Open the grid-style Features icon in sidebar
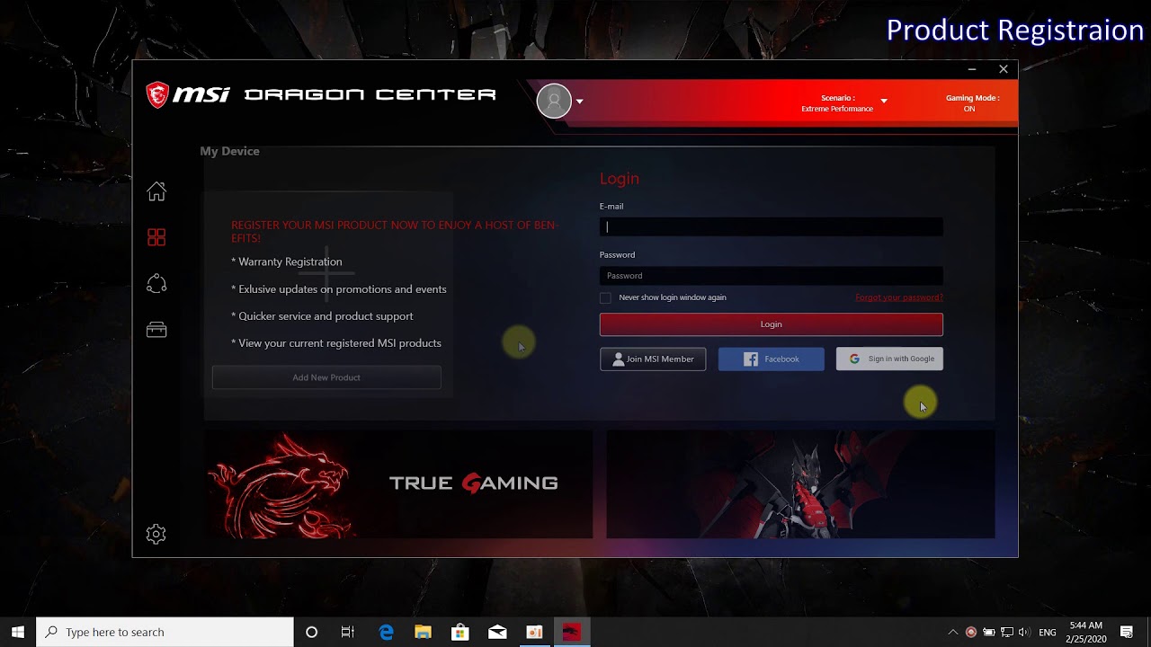This screenshot has width=1151, height=647. (x=156, y=237)
